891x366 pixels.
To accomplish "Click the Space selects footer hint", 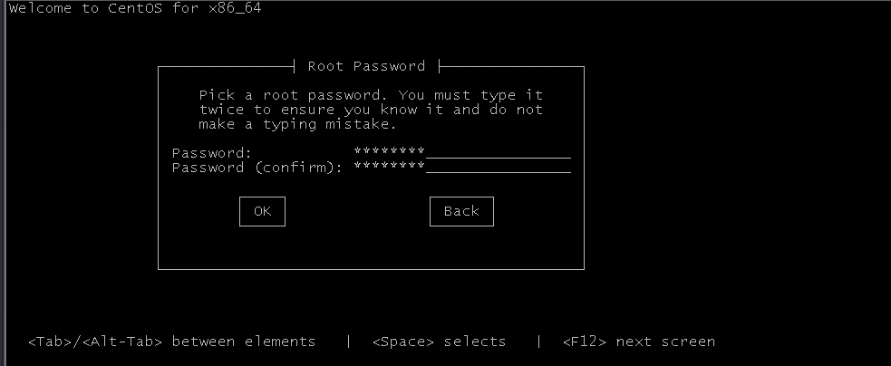I will pos(440,342).
